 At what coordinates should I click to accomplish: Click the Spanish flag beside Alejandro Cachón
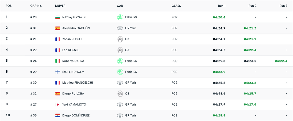click(58, 28)
